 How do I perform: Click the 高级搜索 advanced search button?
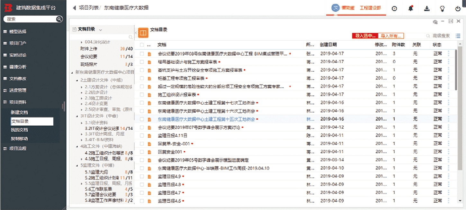(x=441, y=36)
